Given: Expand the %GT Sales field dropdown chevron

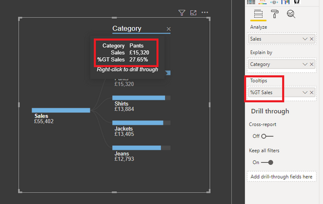Looking at the screenshot, I should pos(305,93).
